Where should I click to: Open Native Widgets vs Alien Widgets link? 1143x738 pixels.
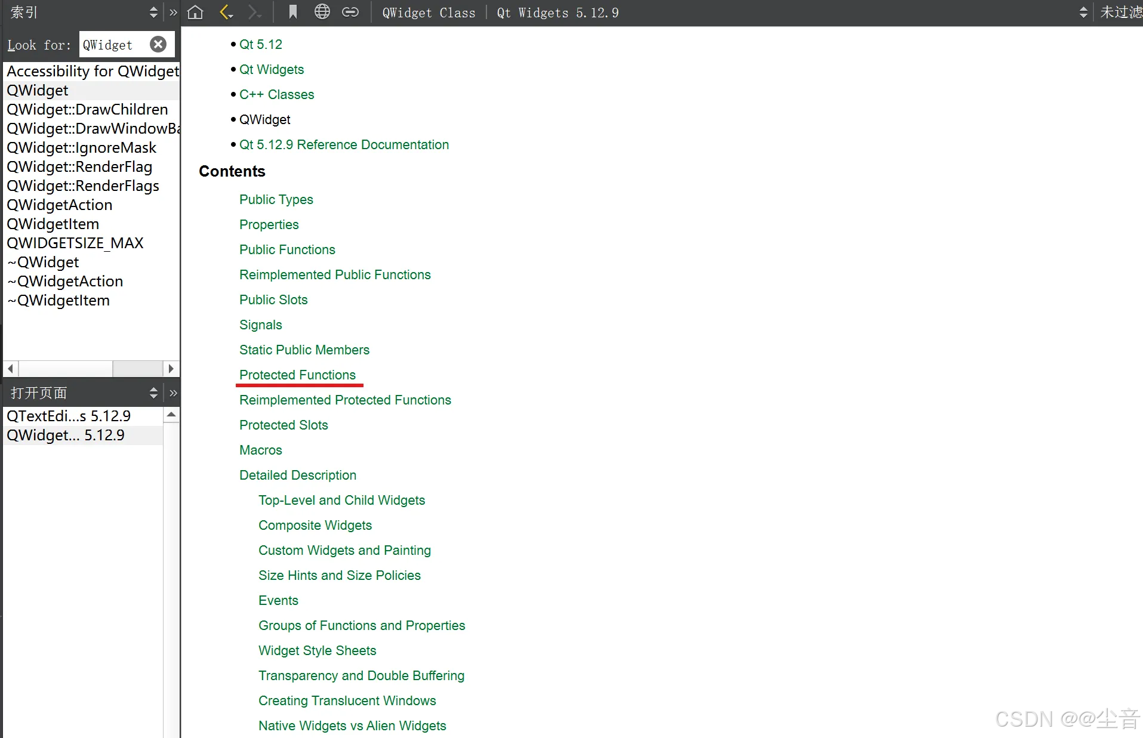click(x=352, y=725)
